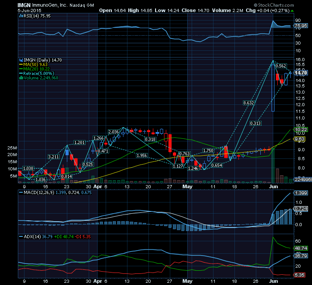Click the 2.036 retrace label
Viewport: 312px width, 285px height.
113,132
